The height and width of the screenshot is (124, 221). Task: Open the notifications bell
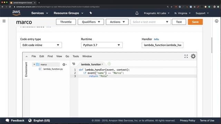click(x=137, y=13)
